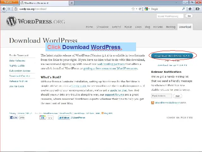Reload the page with refresh icon
Viewport: 202px width, 152px height.
[x=140, y=9]
